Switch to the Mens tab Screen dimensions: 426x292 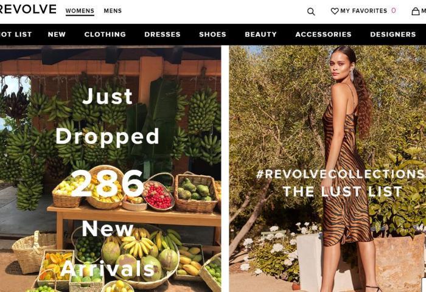point(113,11)
